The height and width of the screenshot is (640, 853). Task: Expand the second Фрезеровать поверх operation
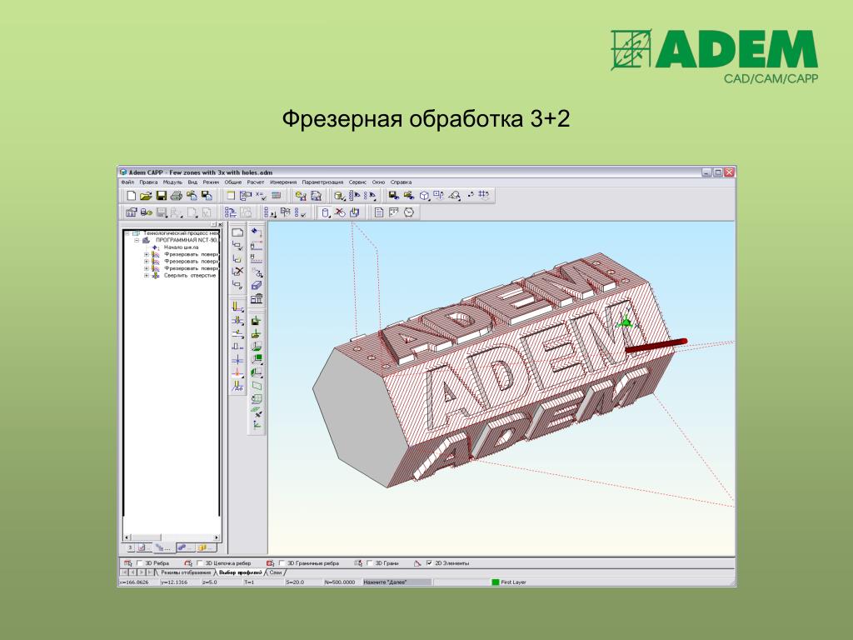146,261
